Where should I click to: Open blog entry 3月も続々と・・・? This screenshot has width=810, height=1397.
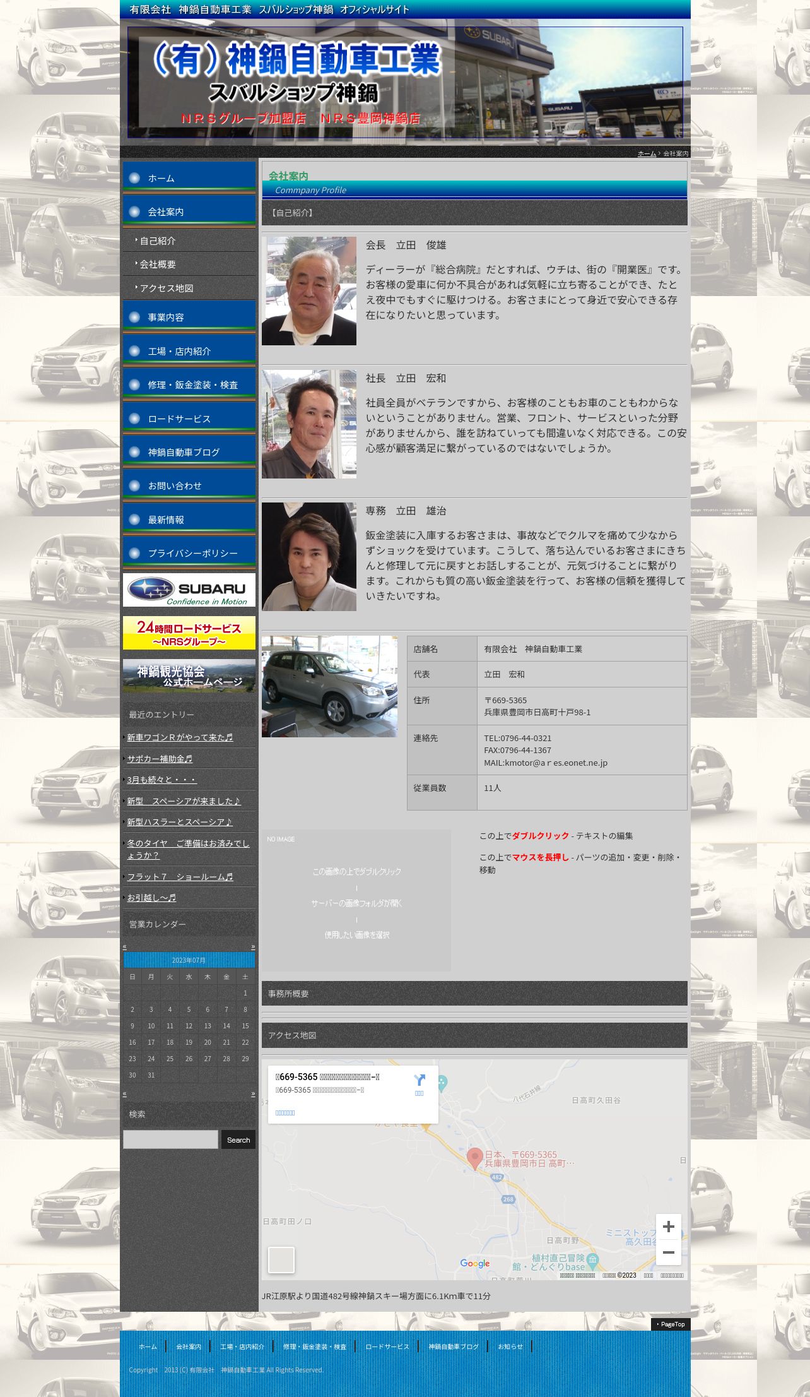(x=162, y=780)
